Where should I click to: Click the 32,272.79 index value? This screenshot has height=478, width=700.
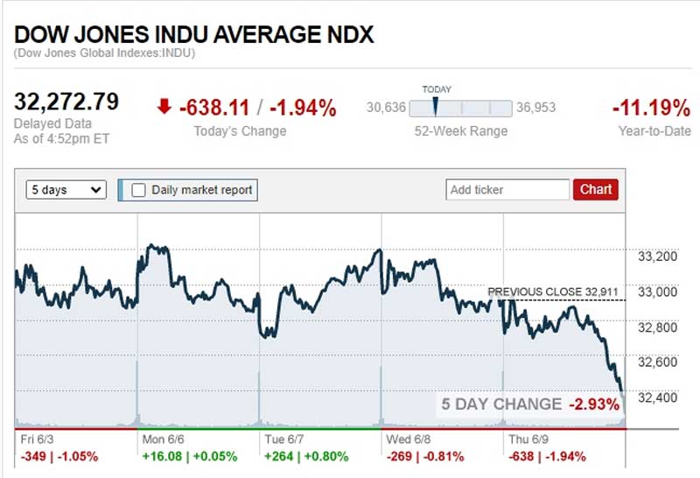[x=66, y=102]
